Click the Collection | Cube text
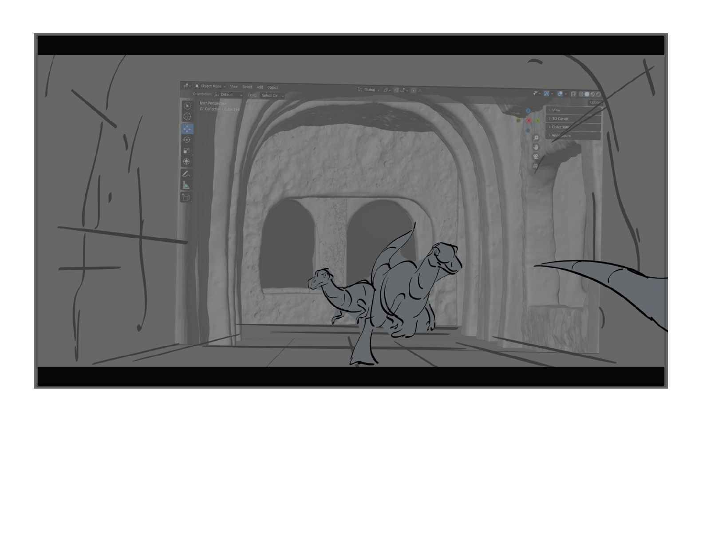Viewport: 703px width, 543px height. click(x=220, y=109)
